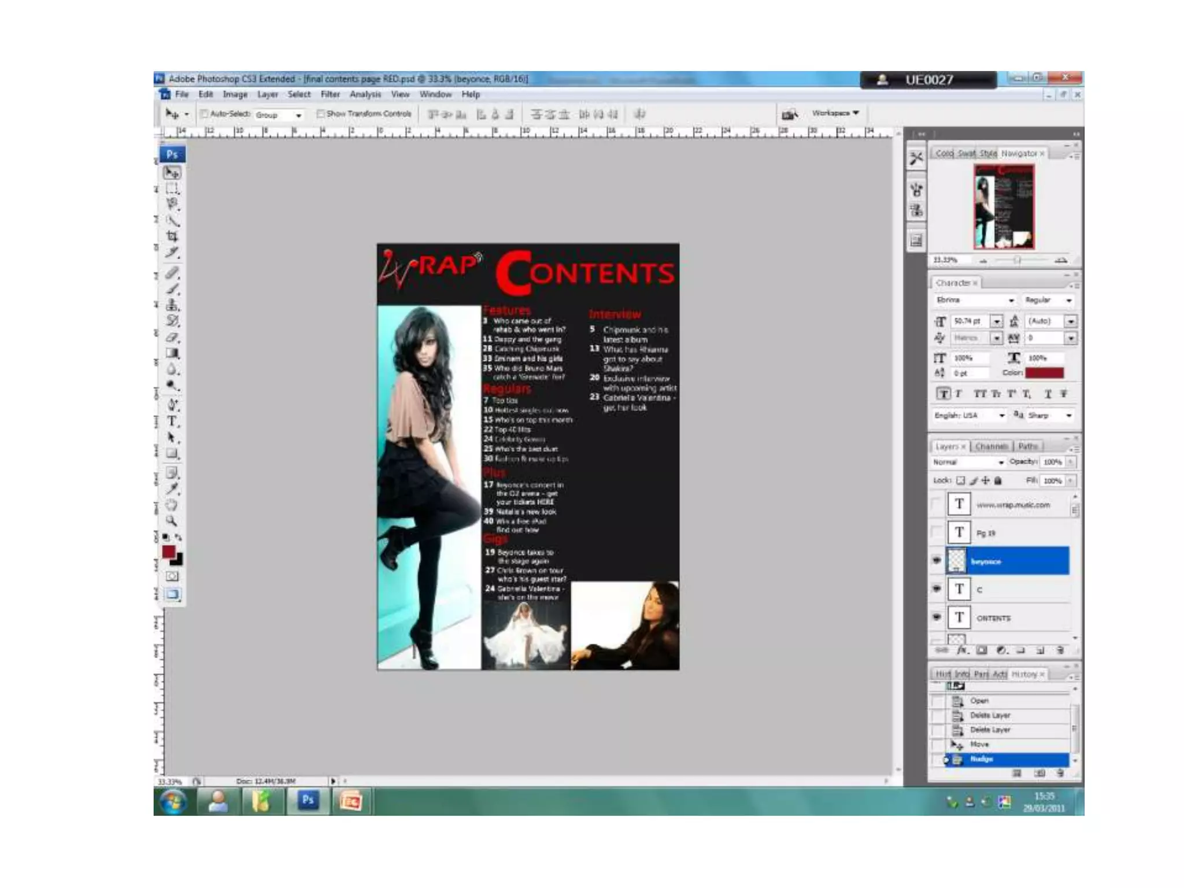The width and height of the screenshot is (1184, 888).
Task: Click the layer styles fx button
Action: tap(961, 650)
